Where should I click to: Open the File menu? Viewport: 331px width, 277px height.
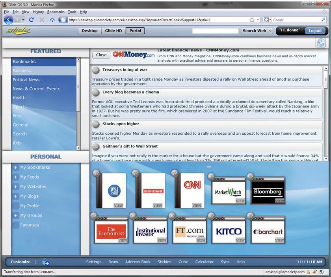[x=7, y=12]
